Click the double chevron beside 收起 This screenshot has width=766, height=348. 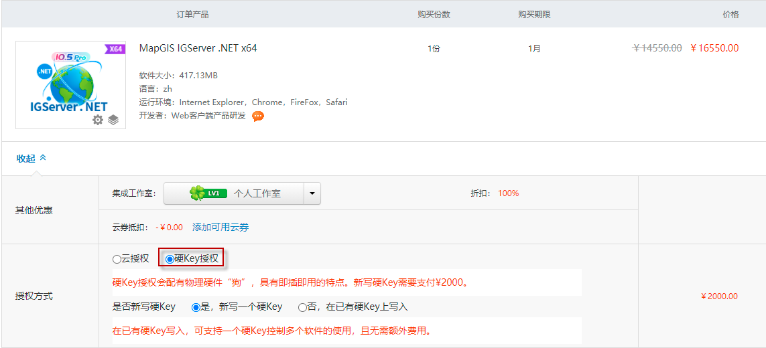click(43, 158)
